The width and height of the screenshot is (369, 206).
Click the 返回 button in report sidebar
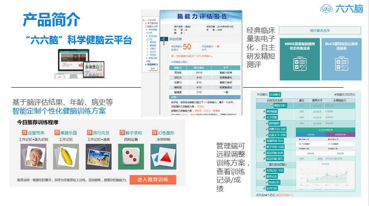click(x=153, y=69)
